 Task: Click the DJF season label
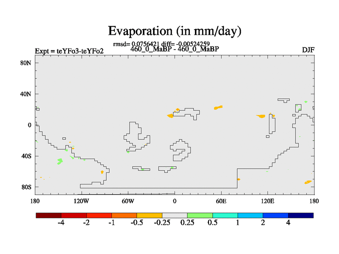pos(308,50)
